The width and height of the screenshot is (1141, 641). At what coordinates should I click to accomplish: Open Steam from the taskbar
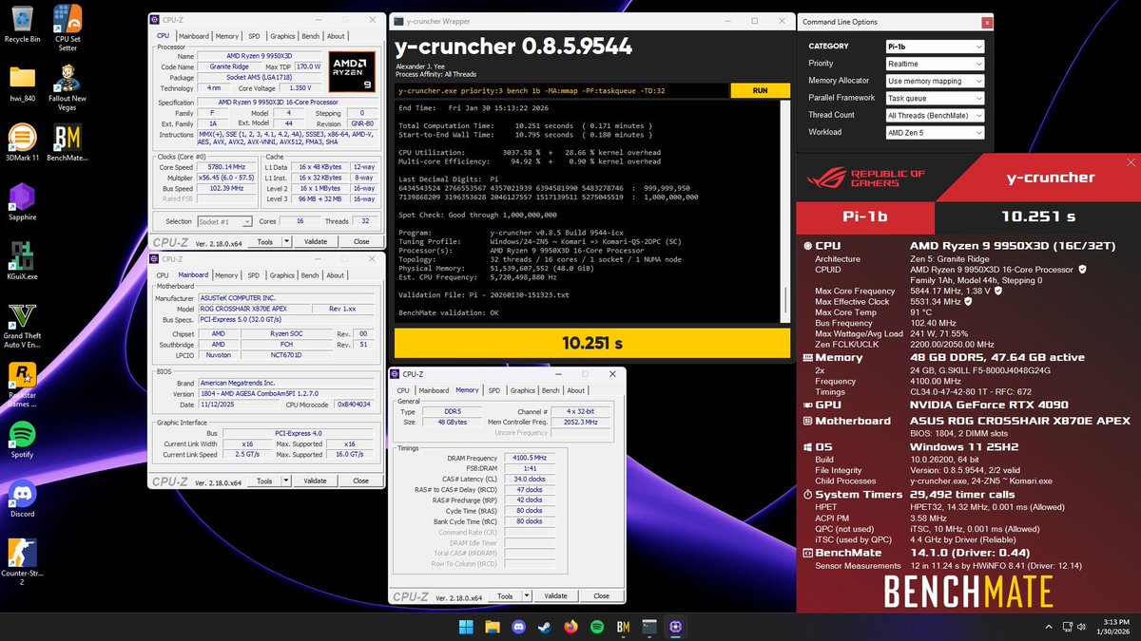click(x=545, y=627)
